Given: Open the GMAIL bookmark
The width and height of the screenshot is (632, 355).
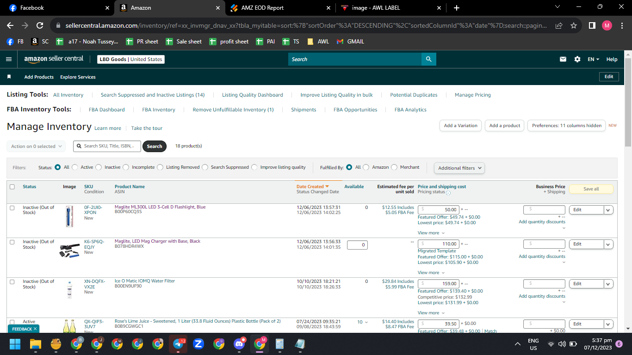Looking at the screenshot, I should 350,42.
